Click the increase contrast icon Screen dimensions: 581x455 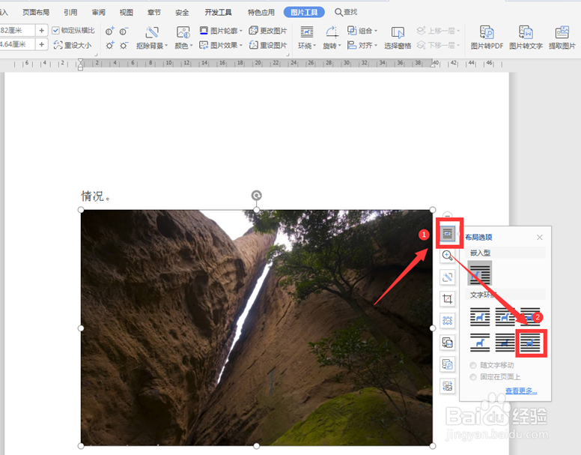click(109, 31)
